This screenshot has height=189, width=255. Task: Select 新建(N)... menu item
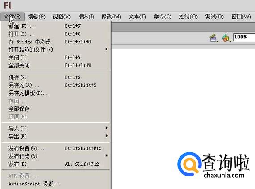(x=56, y=26)
